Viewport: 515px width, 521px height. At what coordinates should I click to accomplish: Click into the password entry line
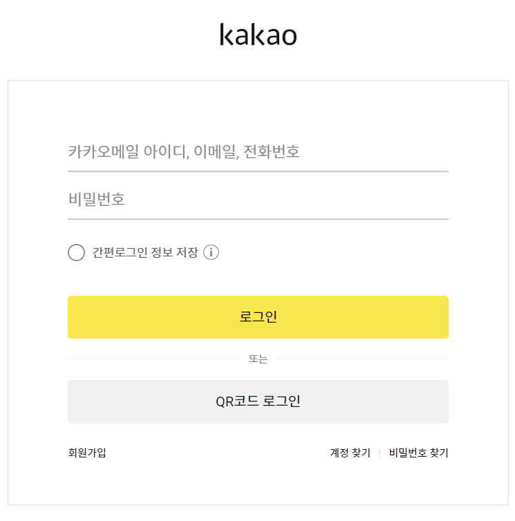click(x=258, y=200)
